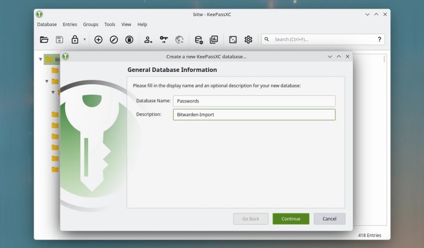Open the Entries menu
424x248 pixels.
click(70, 24)
